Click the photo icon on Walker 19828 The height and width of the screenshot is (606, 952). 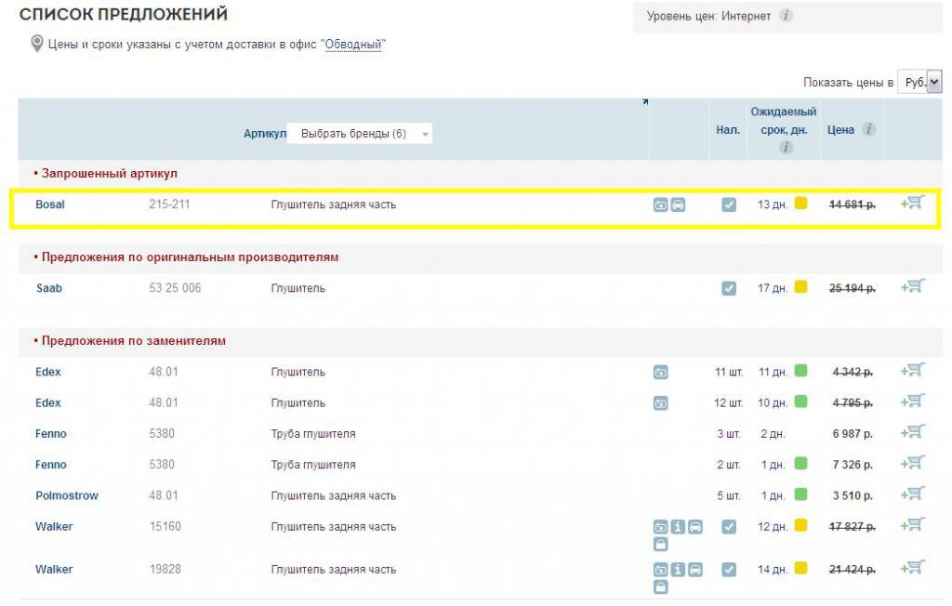tap(660, 570)
